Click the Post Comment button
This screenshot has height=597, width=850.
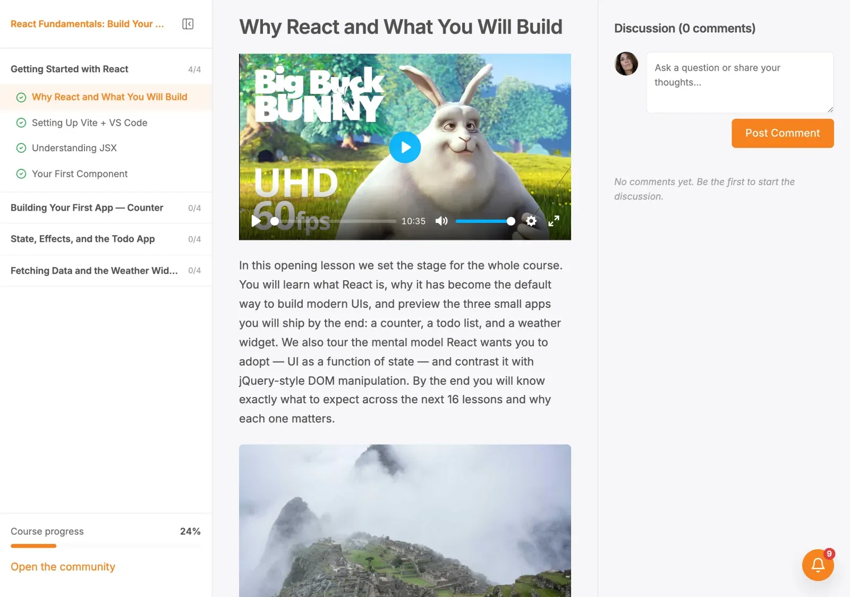tap(783, 133)
